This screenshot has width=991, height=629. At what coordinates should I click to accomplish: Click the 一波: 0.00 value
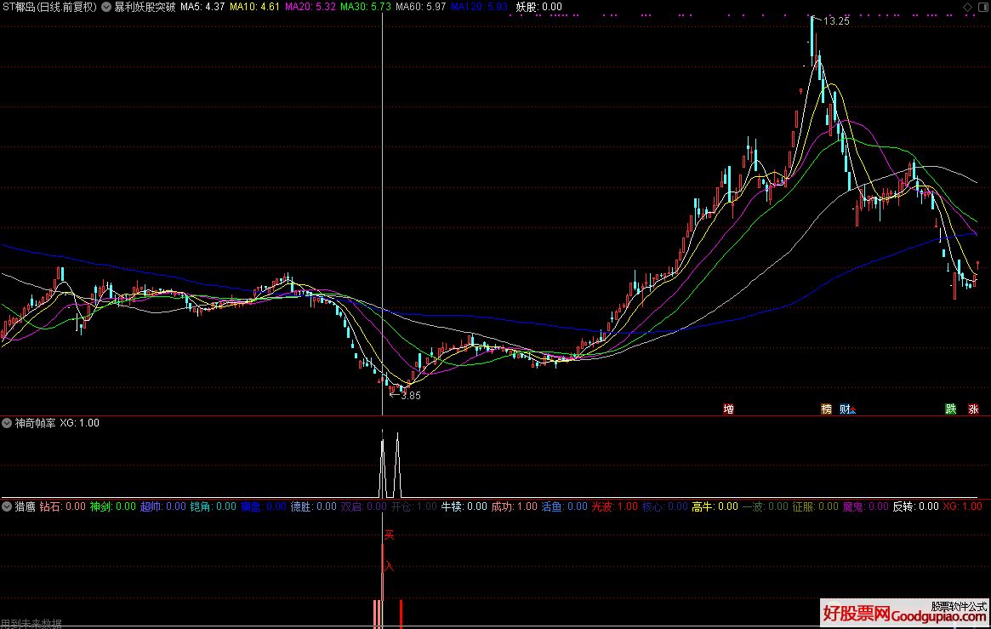coord(766,506)
